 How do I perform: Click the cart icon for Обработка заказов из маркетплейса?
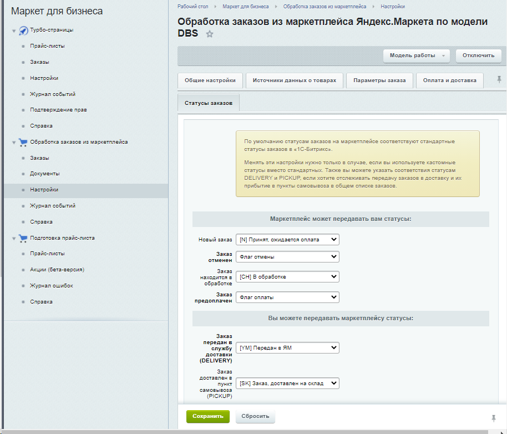23,142
